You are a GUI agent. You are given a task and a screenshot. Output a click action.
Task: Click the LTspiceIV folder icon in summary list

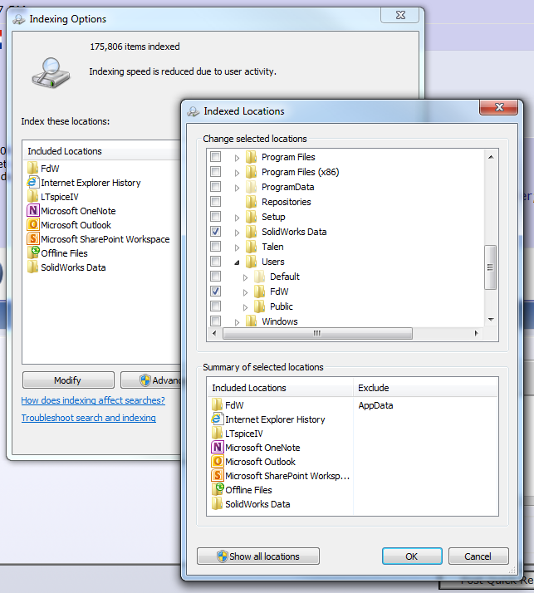pyautogui.click(x=217, y=433)
